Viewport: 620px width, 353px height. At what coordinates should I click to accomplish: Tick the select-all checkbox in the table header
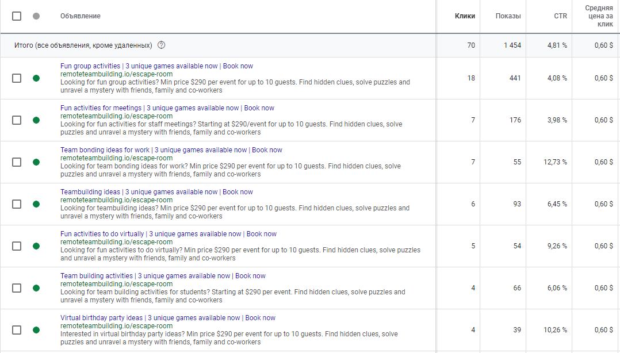tap(17, 16)
